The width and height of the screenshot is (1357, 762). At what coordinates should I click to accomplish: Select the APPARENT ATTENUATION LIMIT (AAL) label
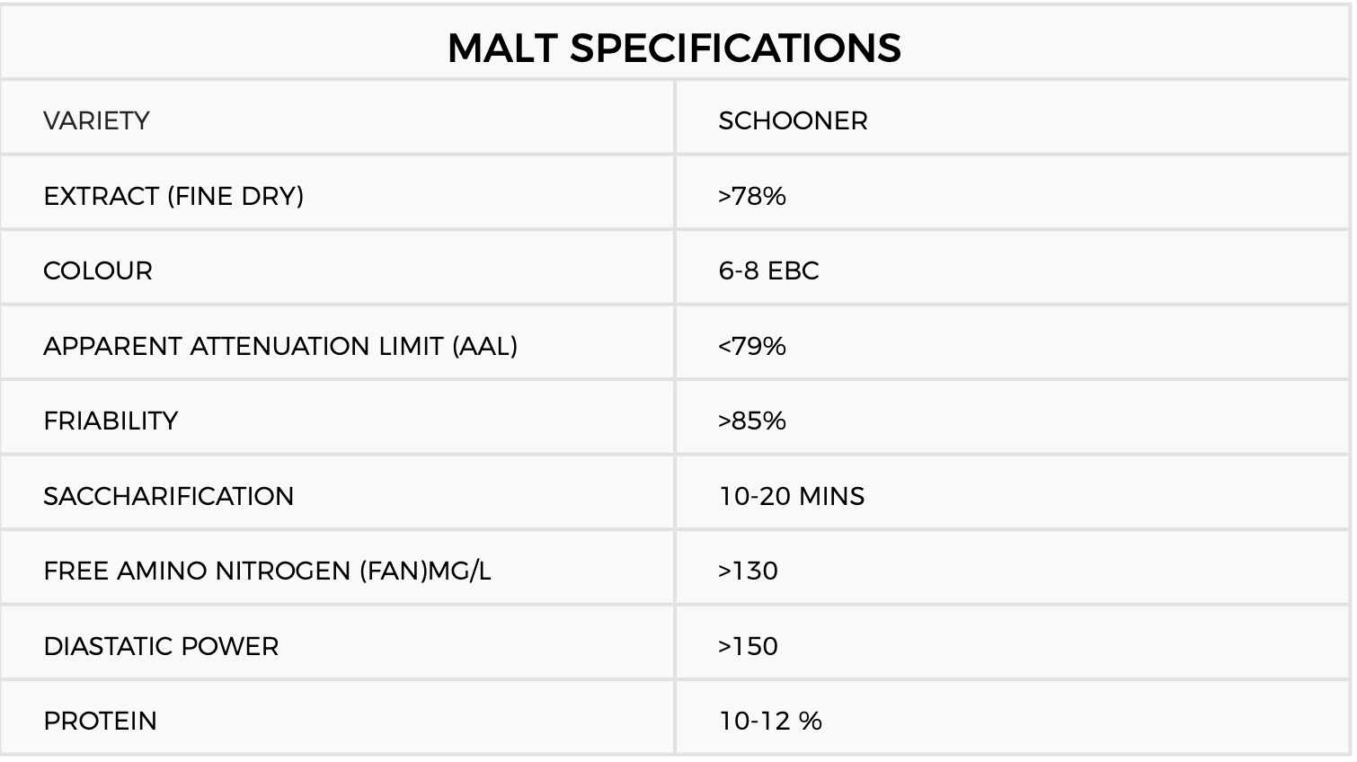[280, 346]
